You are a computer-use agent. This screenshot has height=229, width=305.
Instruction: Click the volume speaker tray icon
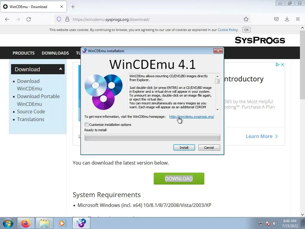(275, 223)
